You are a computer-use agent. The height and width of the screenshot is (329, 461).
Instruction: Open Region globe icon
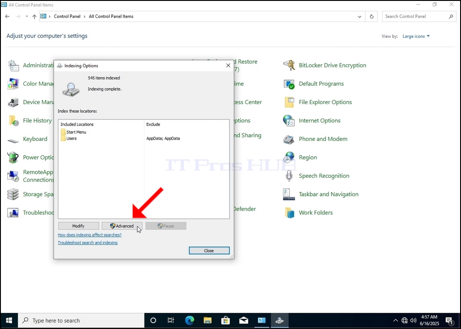point(289,158)
